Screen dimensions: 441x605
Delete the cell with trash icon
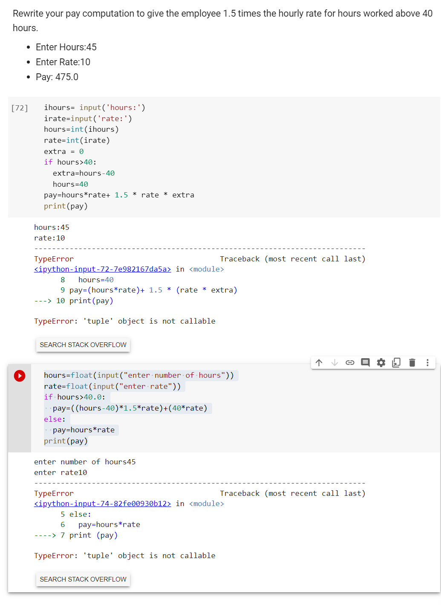click(412, 363)
